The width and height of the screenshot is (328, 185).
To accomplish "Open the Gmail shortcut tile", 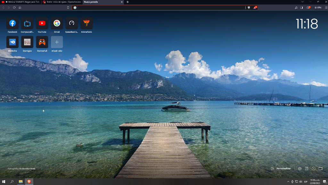I will (x=57, y=23).
